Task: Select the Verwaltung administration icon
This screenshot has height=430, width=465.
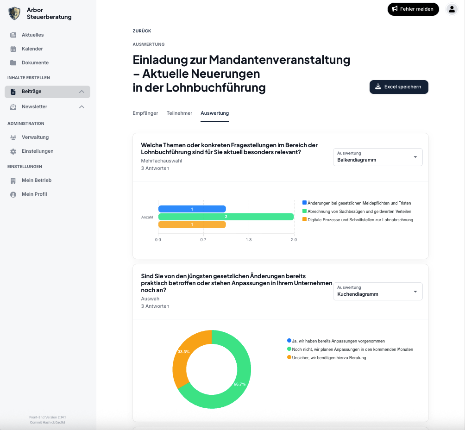Action: [x=13, y=137]
